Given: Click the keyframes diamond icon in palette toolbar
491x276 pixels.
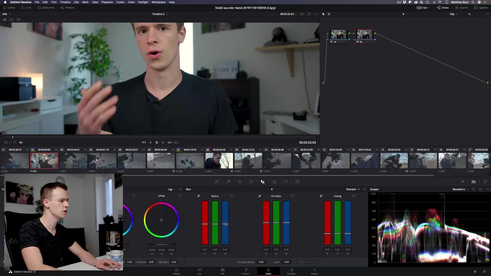Looking at the screenshot, I should (463, 182).
